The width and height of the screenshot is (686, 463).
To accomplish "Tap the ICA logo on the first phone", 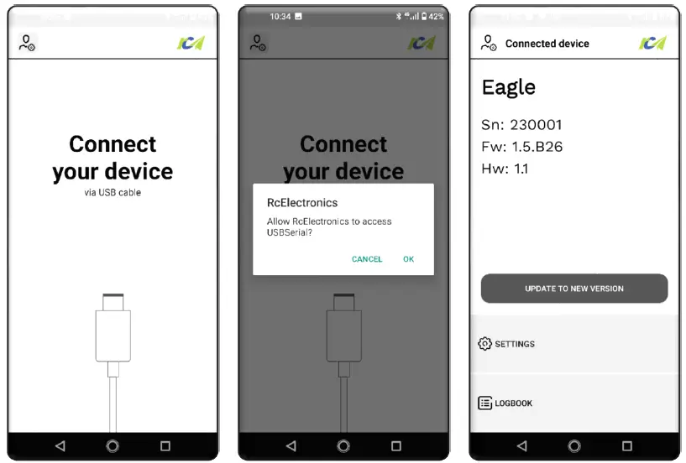I will (191, 43).
